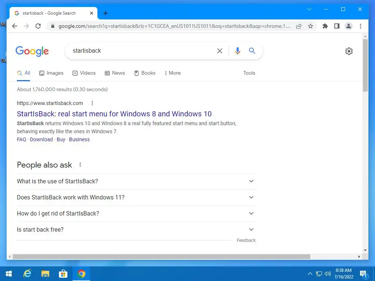Screen dimensions: 375x281
Task: Open StartIsBack real start menu result
Action: [114, 114]
